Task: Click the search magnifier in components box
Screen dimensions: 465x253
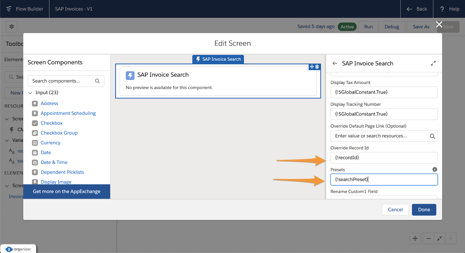Action: click(97, 81)
